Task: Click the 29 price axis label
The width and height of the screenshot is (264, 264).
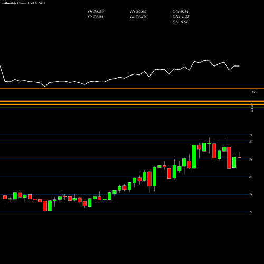Action: (x=251, y=177)
